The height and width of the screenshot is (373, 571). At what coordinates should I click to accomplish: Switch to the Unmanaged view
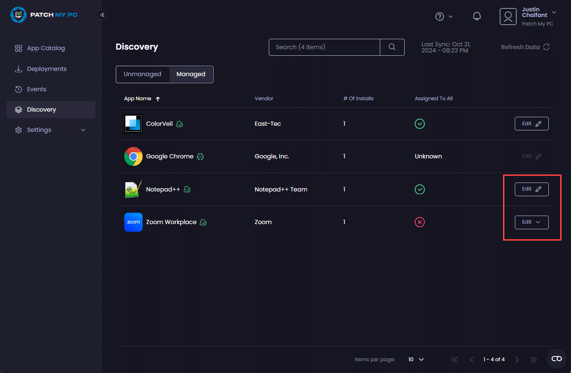143,74
